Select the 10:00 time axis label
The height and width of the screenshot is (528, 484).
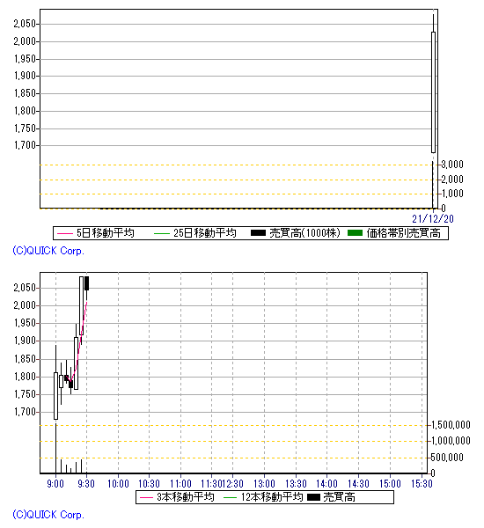[x=118, y=484]
